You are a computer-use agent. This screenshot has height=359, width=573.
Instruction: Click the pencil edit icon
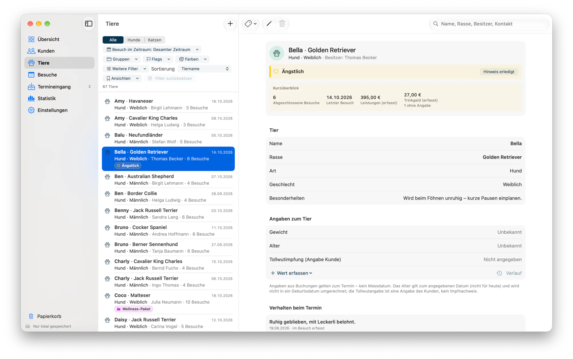point(269,23)
